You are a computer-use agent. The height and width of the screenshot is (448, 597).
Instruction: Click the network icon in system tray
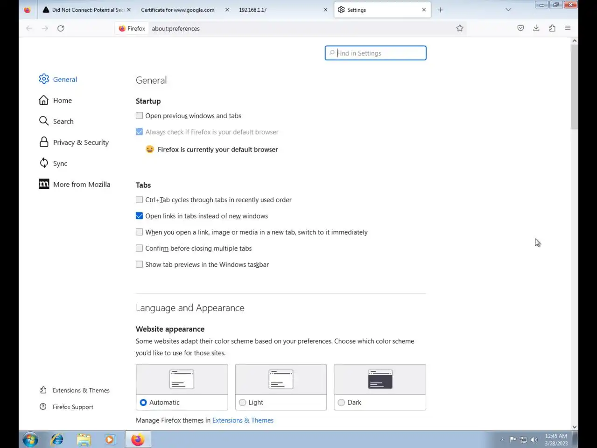coord(524,440)
